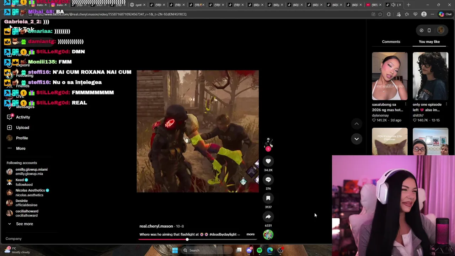The height and width of the screenshot is (256, 455).
Task: Open the browser settings three-dot menu
Action: tap(432, 14)
